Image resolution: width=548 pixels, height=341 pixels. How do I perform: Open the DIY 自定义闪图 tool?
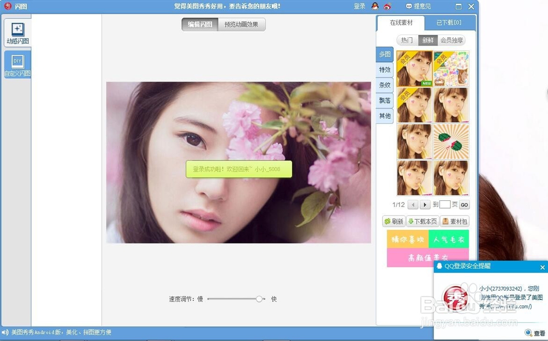(17, 63)
